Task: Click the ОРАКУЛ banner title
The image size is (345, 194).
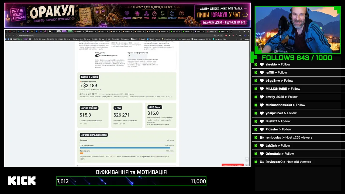Action: pyautogui.click(x=52, y=12)
